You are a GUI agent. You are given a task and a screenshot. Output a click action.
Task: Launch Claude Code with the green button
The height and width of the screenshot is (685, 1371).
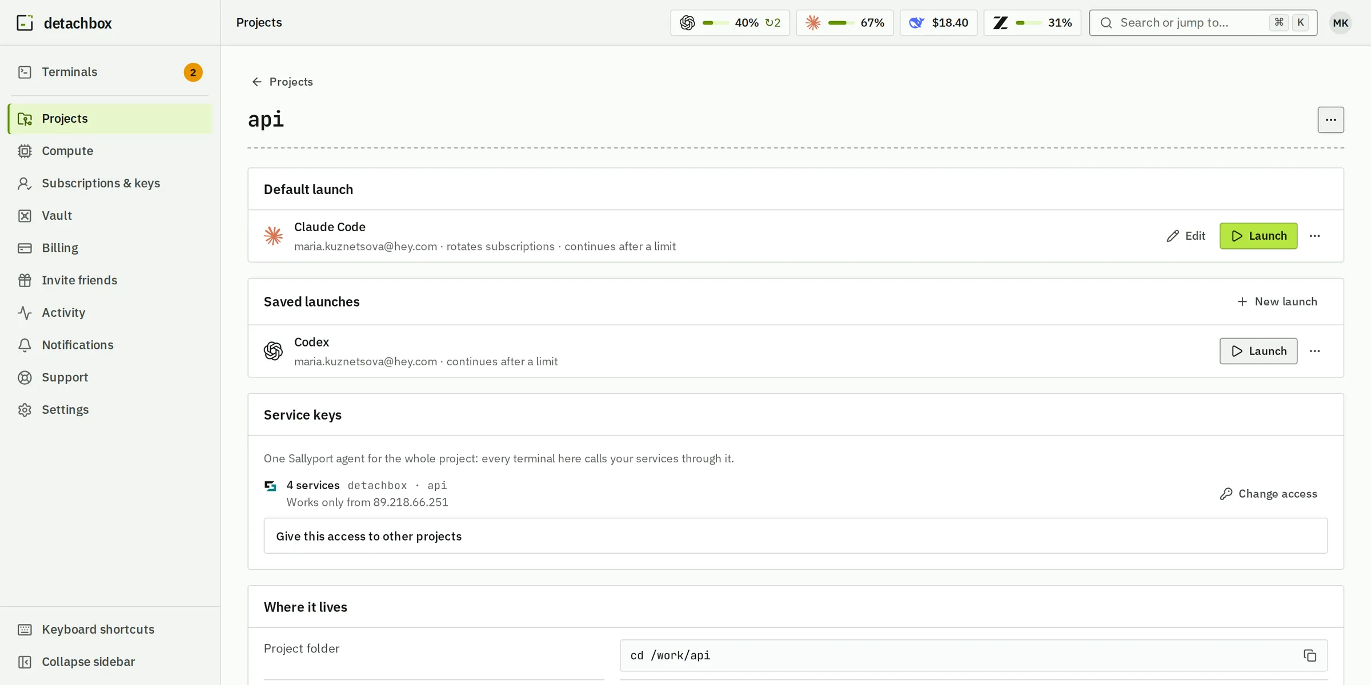pyautogui.click(x=1258, y=236)
